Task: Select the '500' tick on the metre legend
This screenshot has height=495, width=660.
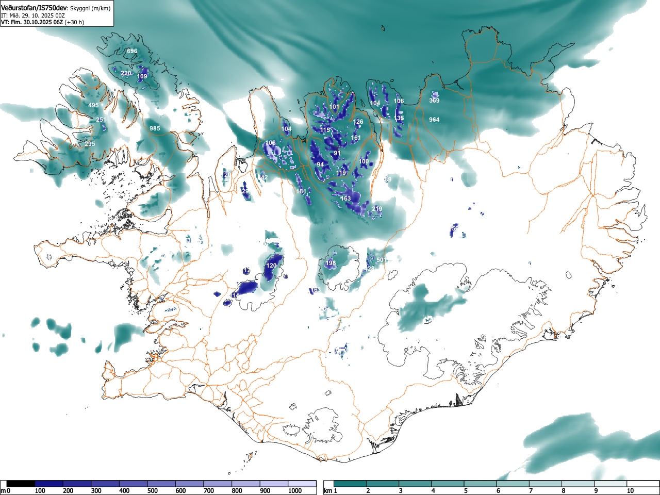Action: click(x=153, y=491)
